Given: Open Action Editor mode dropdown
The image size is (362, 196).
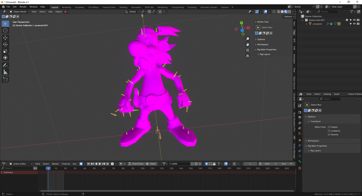Looking at the screenshot, I should point(21,164).
